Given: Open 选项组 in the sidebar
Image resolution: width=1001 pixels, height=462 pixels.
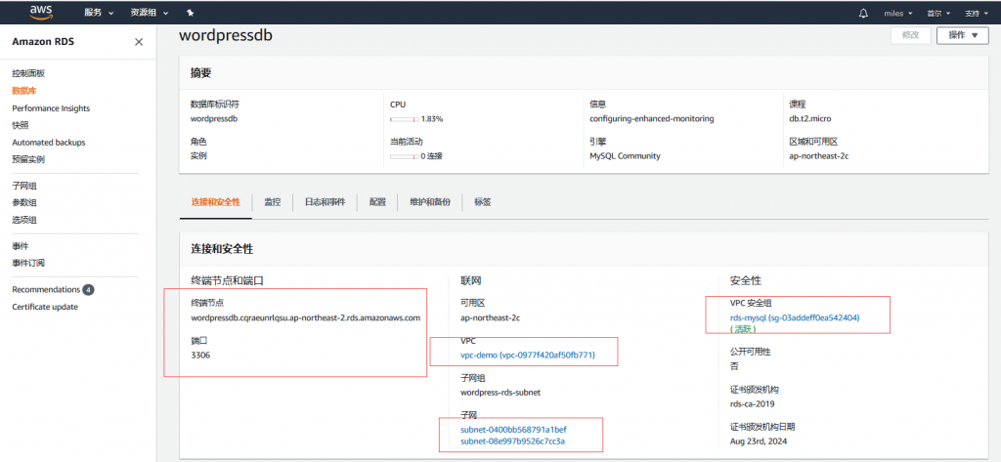Looking at the screenshot, I should (x=24, y=220).
